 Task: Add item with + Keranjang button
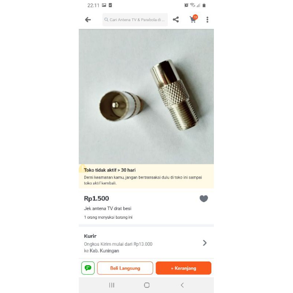(x=183, y=268)
